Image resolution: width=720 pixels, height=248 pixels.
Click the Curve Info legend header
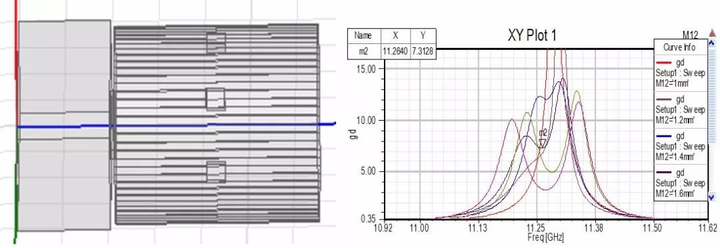click(x=679, y=47)
